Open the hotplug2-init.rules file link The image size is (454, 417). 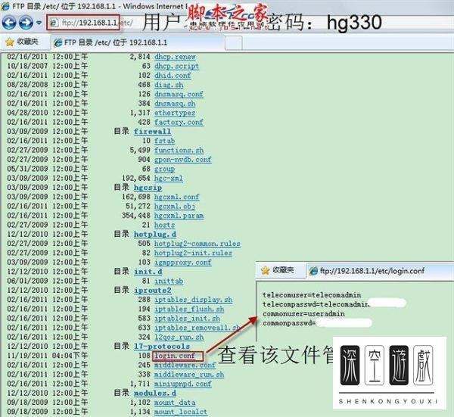tap(193, 253)
